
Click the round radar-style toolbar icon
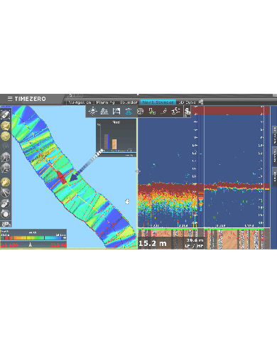[x=141, y=111]
